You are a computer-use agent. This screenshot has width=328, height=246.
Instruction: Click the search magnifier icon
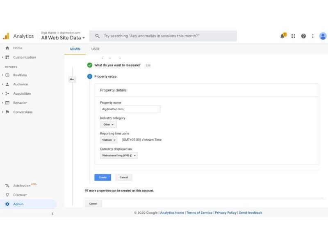97,36
